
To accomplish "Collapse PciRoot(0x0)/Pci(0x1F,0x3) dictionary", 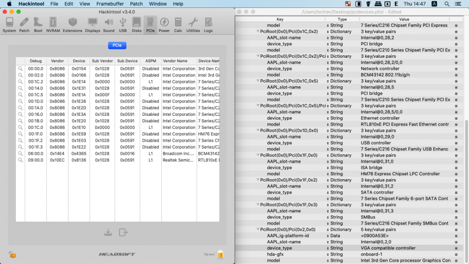I will point(258,205).
